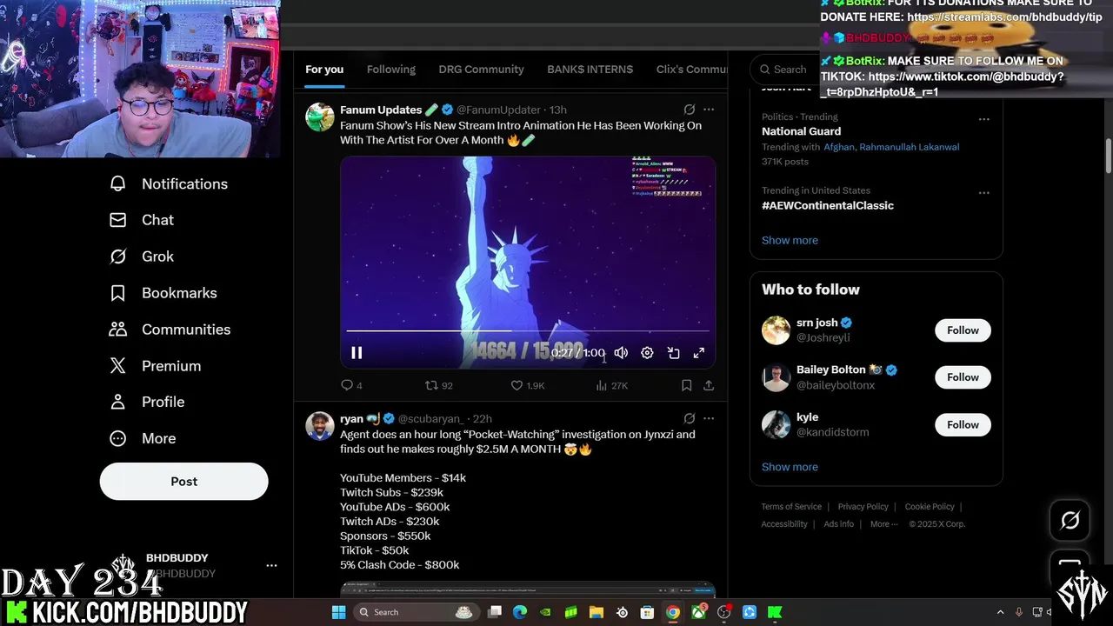
Task: Open more options on Fanum Updates post
Action: pos(709,110)
